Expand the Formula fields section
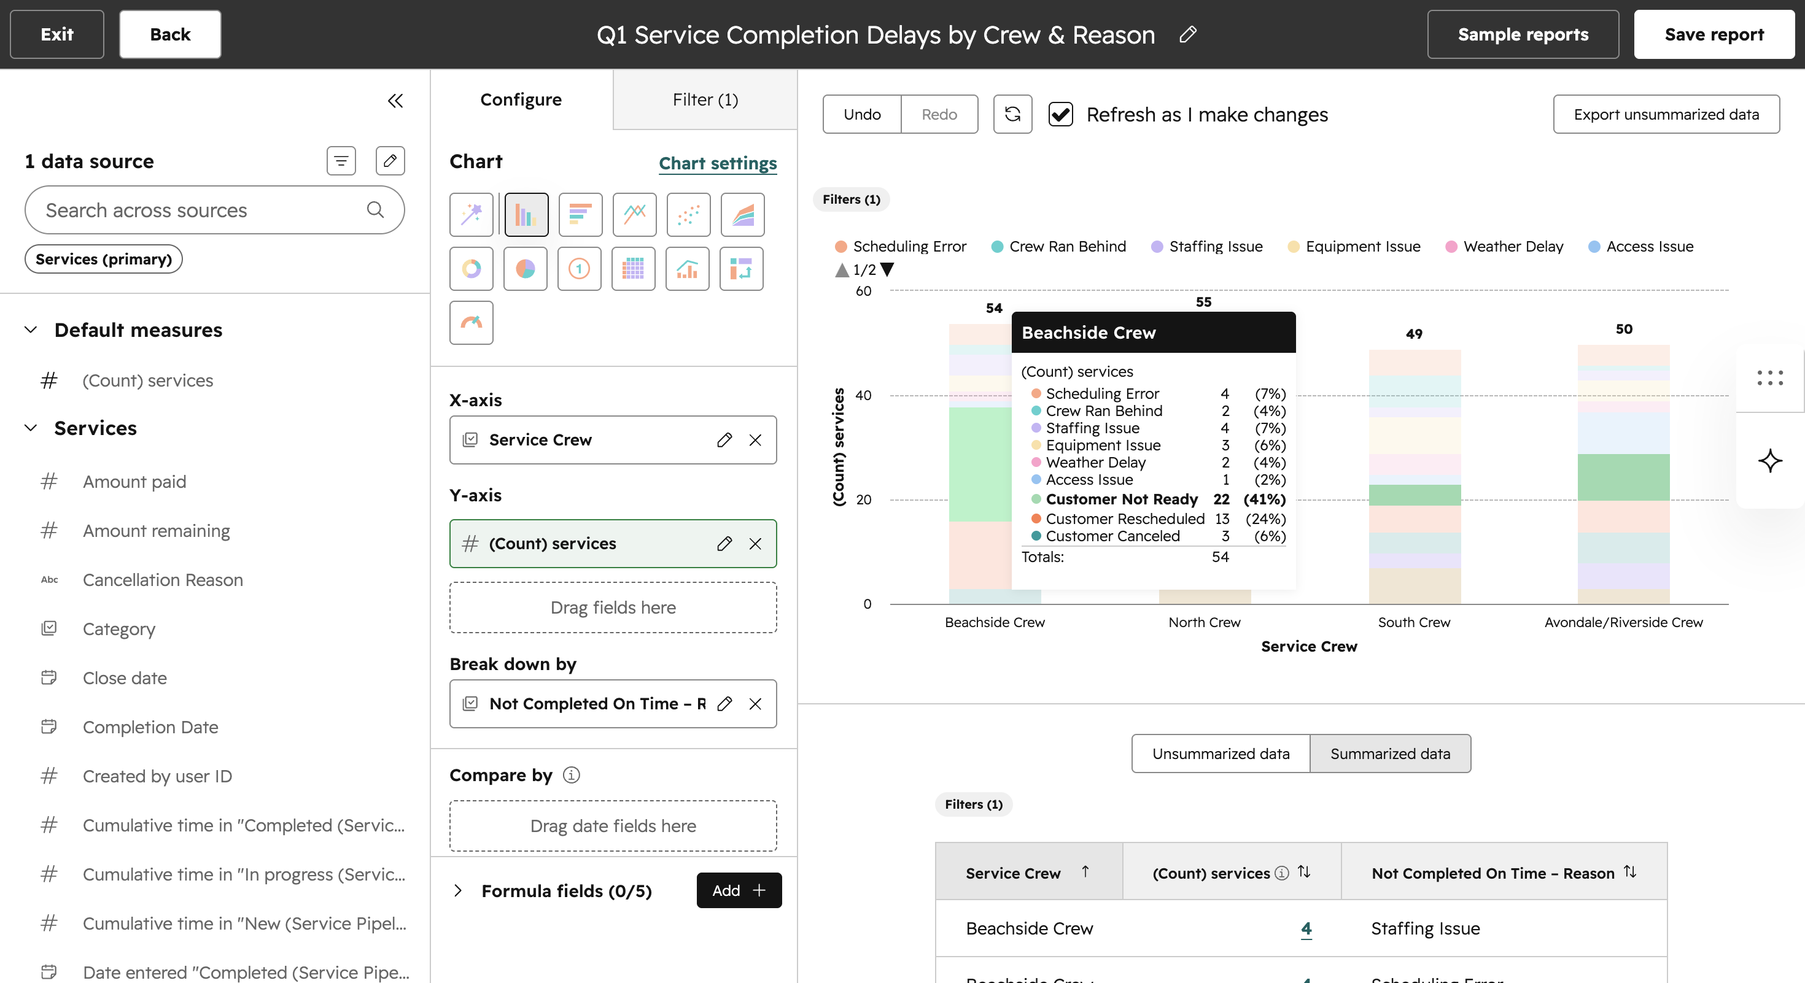 [458, 890]
